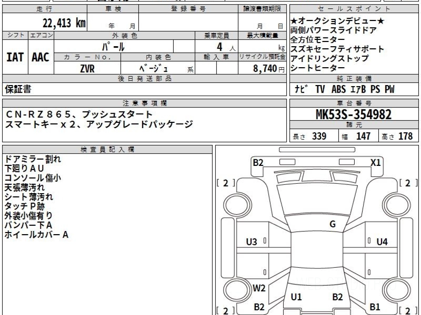Viewport: 421px width, 315px height.
Task: Click アイドリングストップ sales point
Action: click(x=330, y=58)
